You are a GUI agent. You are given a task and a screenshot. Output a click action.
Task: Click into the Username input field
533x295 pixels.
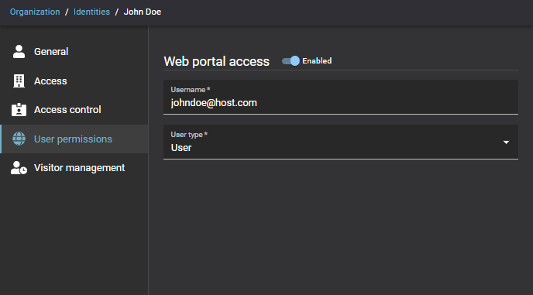(341, 98)
